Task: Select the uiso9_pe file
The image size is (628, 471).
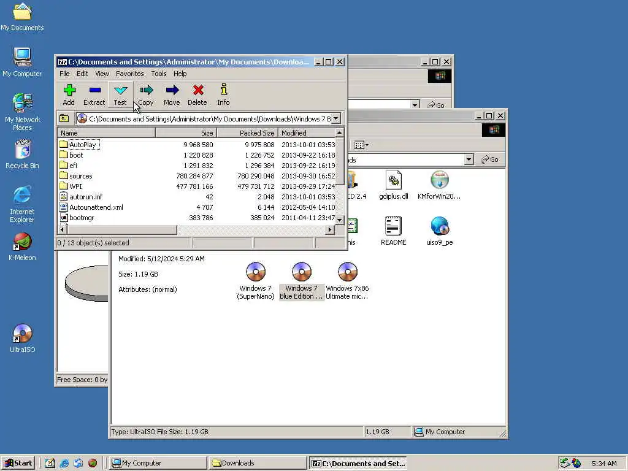Action: (x=439, y=231)
